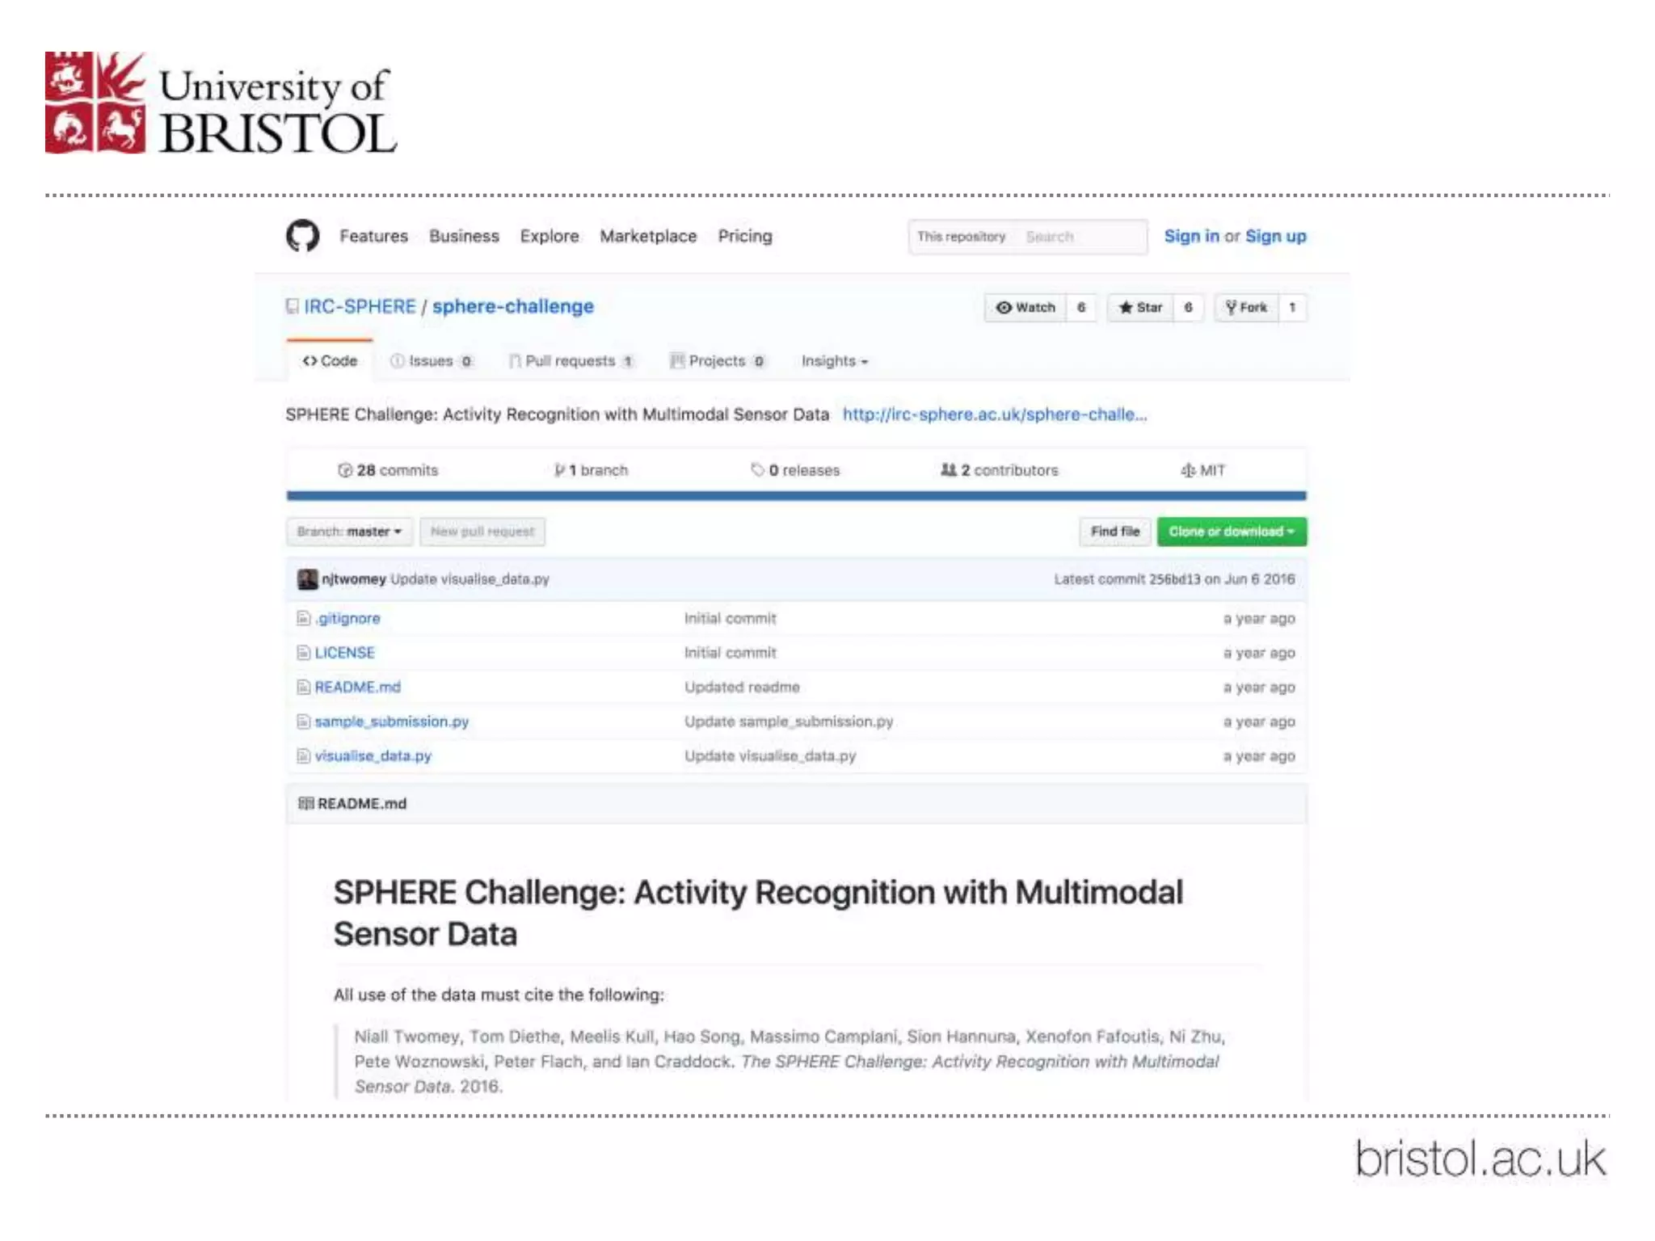Click the language bar under stats
This screenshot has width=1655, height=1241.
(796, 496)
